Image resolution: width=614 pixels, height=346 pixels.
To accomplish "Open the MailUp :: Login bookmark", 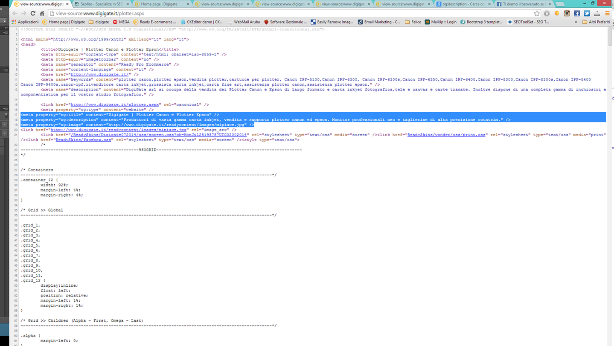I will pos(440,22).
